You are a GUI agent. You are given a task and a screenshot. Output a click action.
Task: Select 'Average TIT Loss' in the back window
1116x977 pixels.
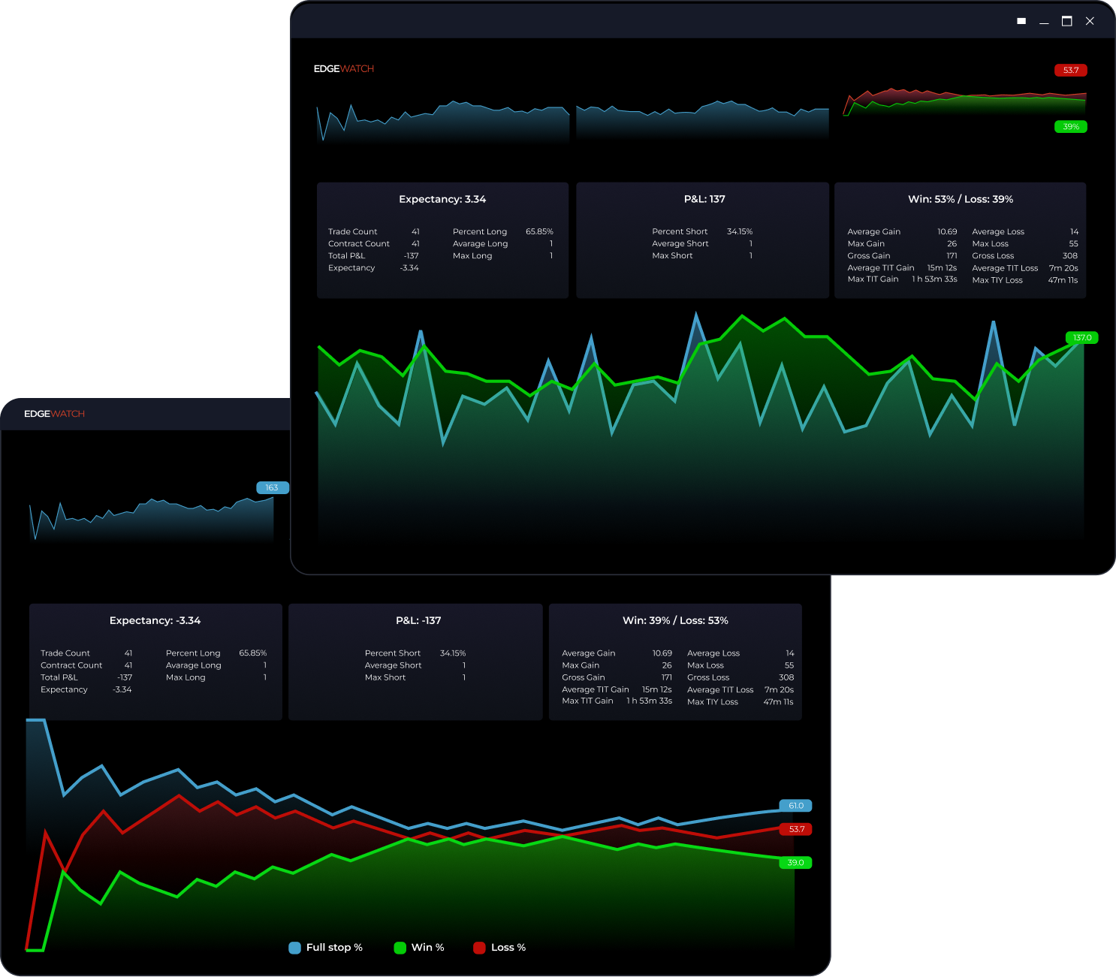(720, 690)
